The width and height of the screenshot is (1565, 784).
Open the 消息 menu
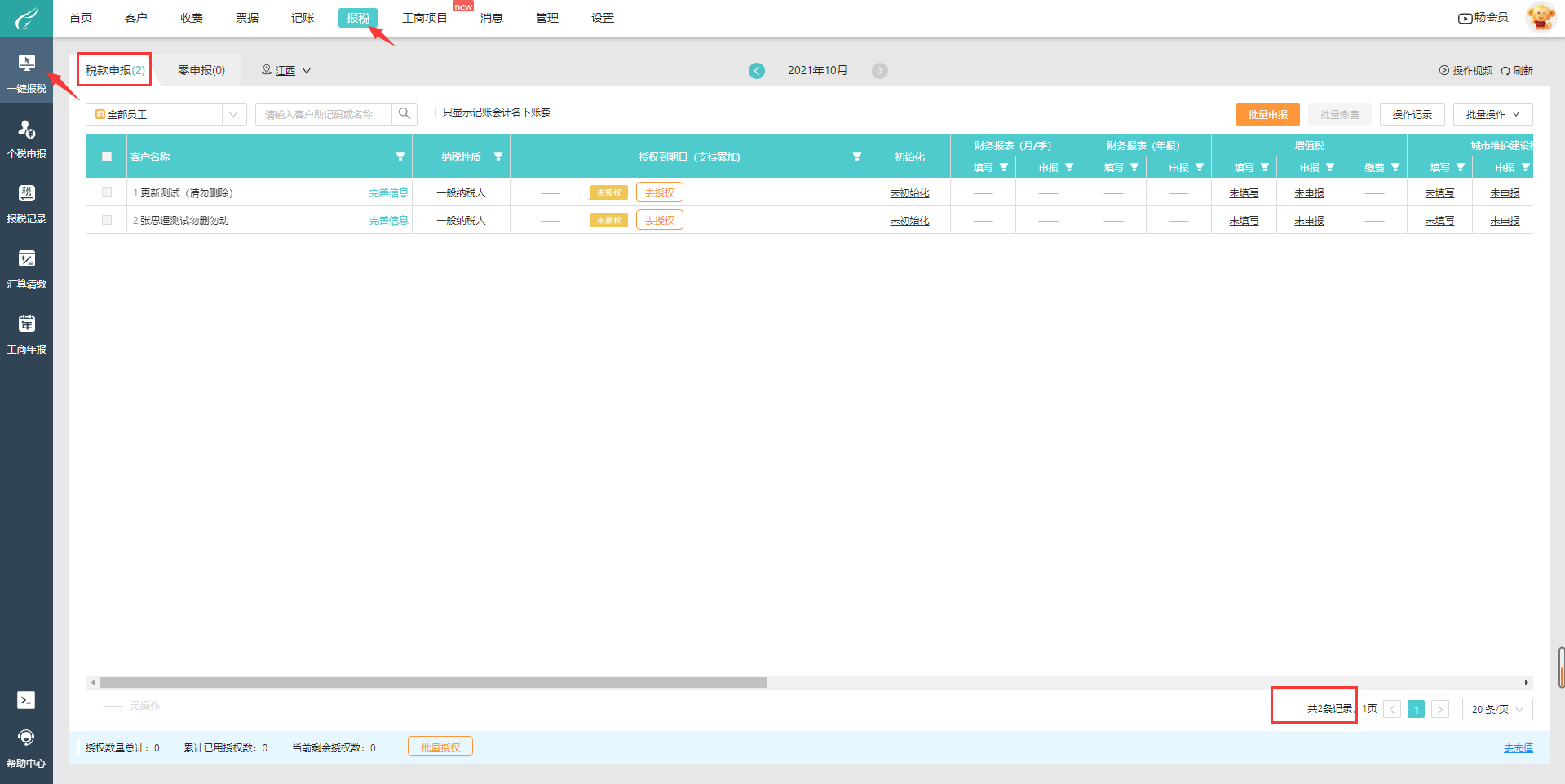point(492,18)
